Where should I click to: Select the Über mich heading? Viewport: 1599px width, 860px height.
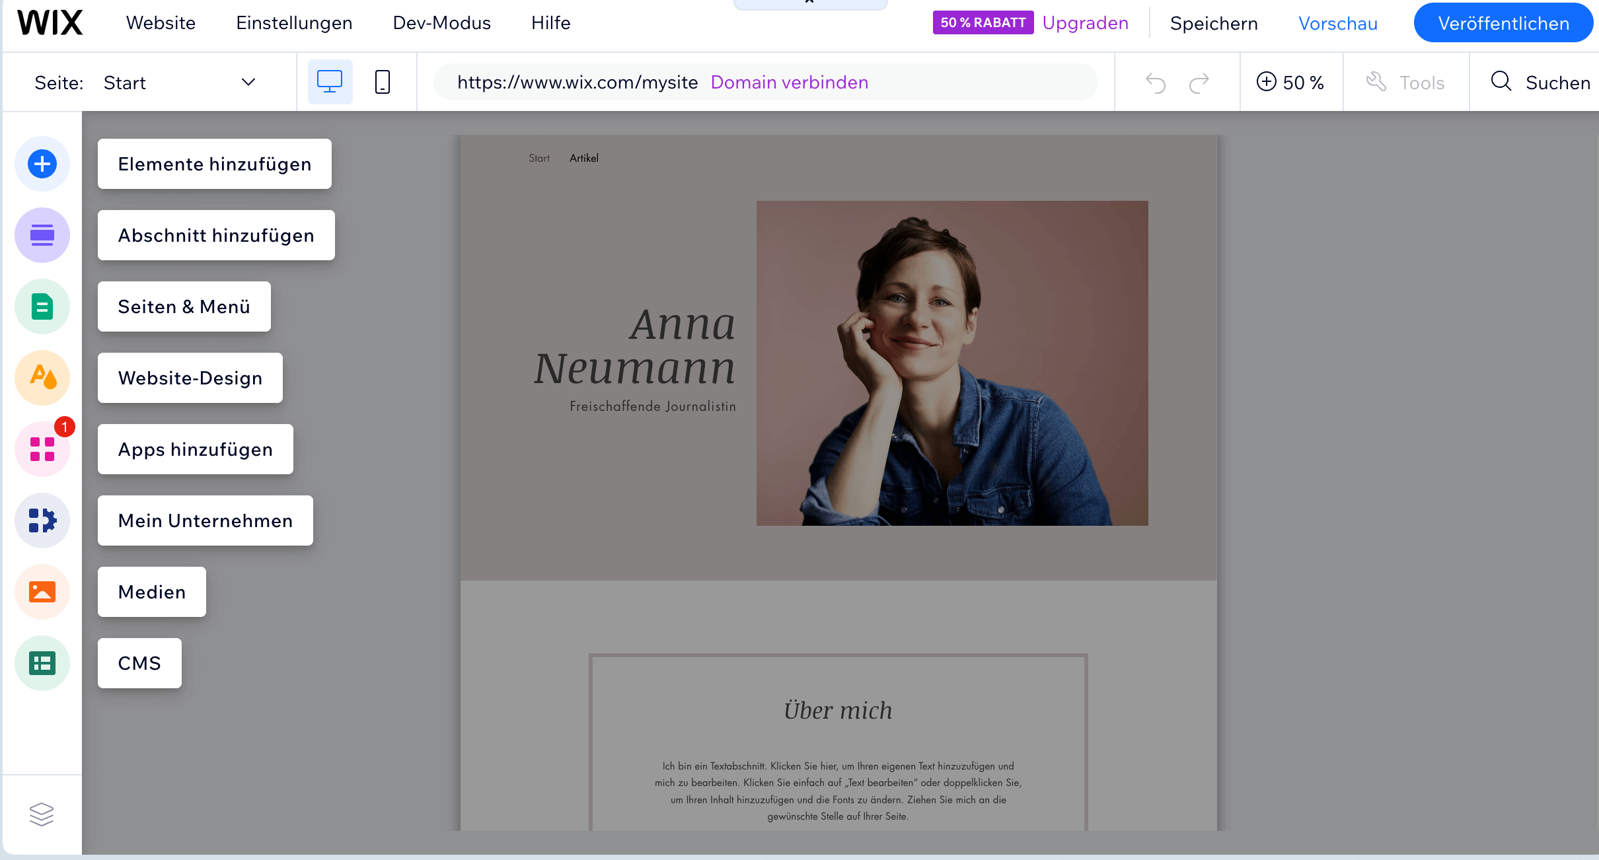point(838,711)
